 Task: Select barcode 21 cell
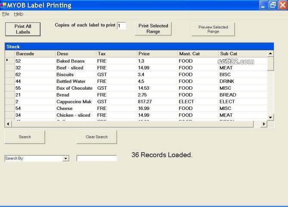35,95
